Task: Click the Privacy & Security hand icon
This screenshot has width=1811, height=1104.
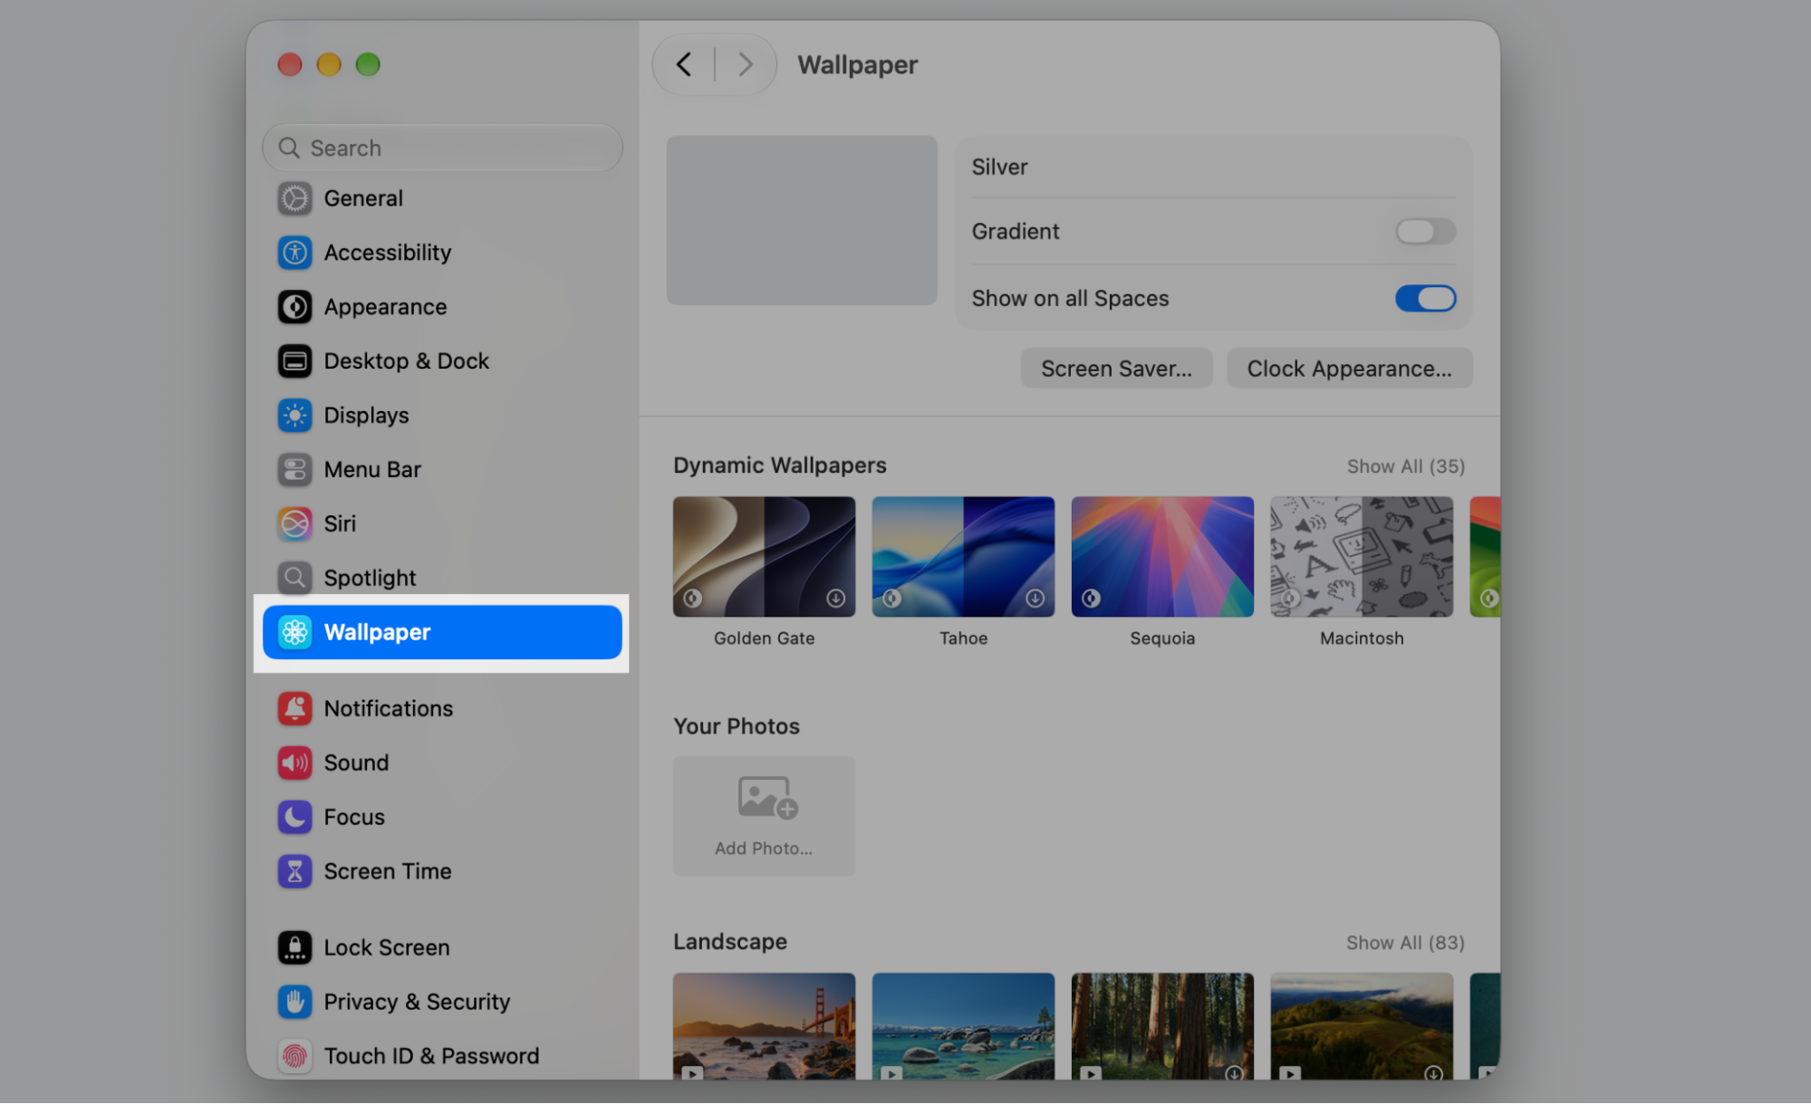Action: 294,1003
